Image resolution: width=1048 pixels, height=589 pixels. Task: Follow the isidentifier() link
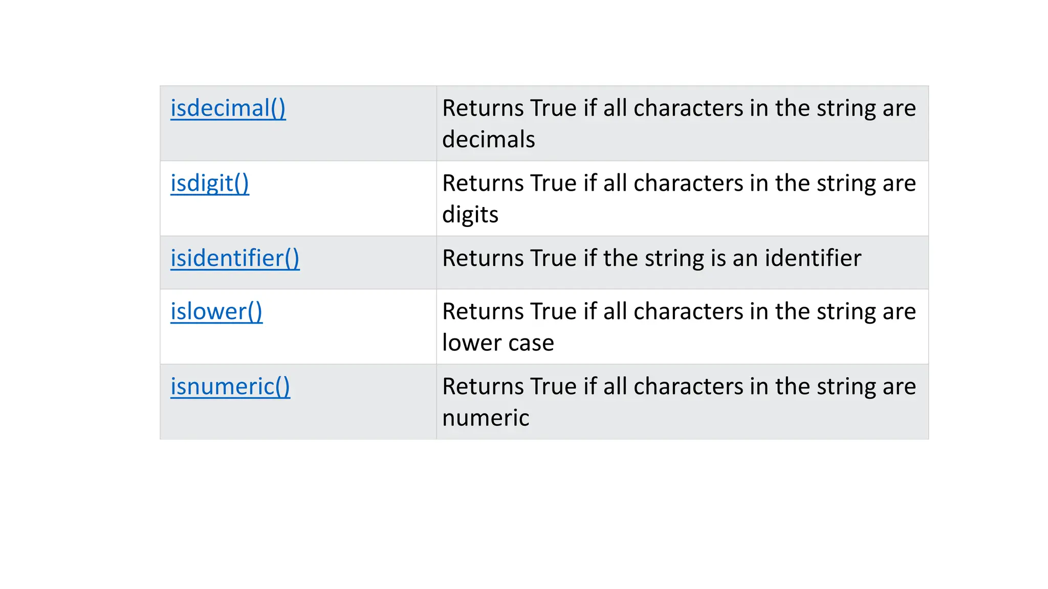[235, 258]
